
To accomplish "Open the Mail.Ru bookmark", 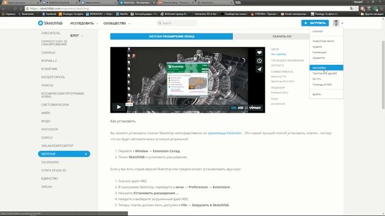I will point(122,14).
